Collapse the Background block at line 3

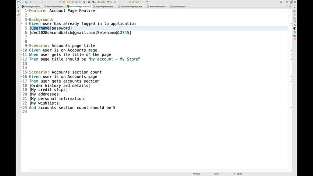[x=28, y=20]
